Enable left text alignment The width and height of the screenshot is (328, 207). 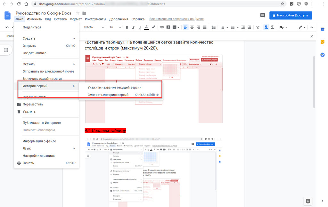[185, 27]
